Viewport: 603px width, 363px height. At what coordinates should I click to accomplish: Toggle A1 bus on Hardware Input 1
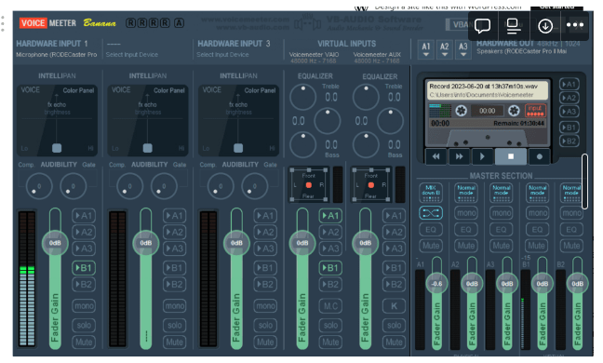pos(84,216)
